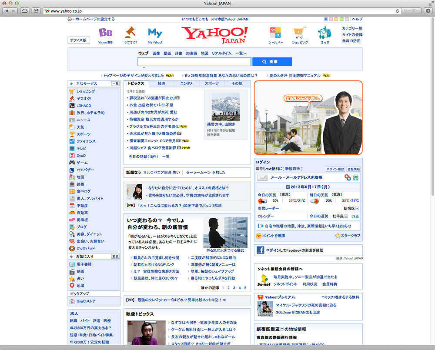The image size is (435, 350).
Task: Click inside the main search input field
Action: pyautogui.click(x=194, y=62)
